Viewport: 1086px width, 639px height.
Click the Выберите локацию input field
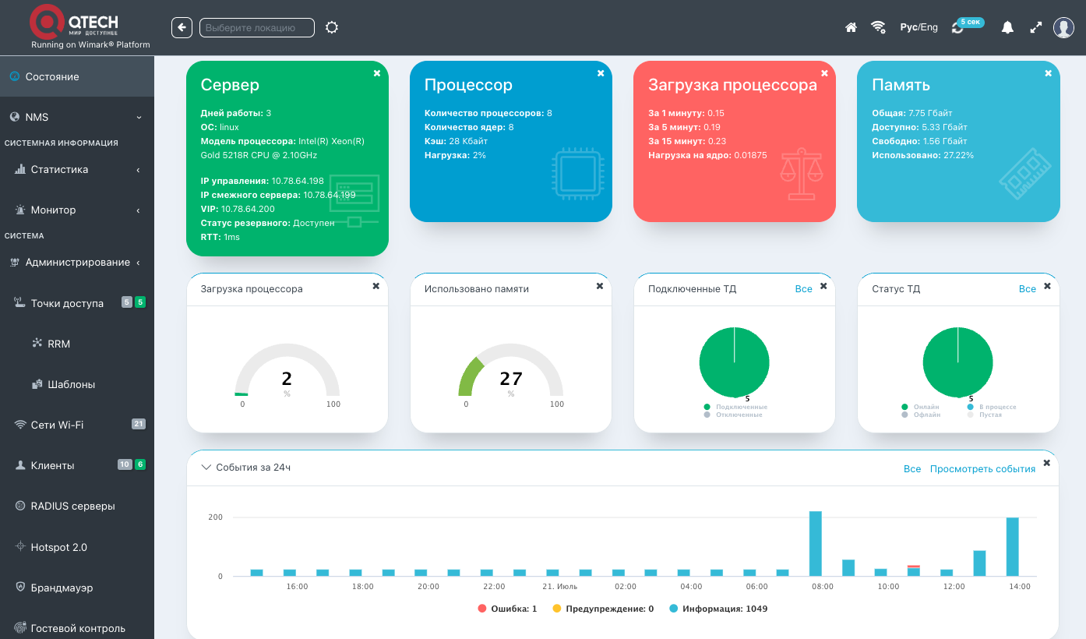[257, 27]
